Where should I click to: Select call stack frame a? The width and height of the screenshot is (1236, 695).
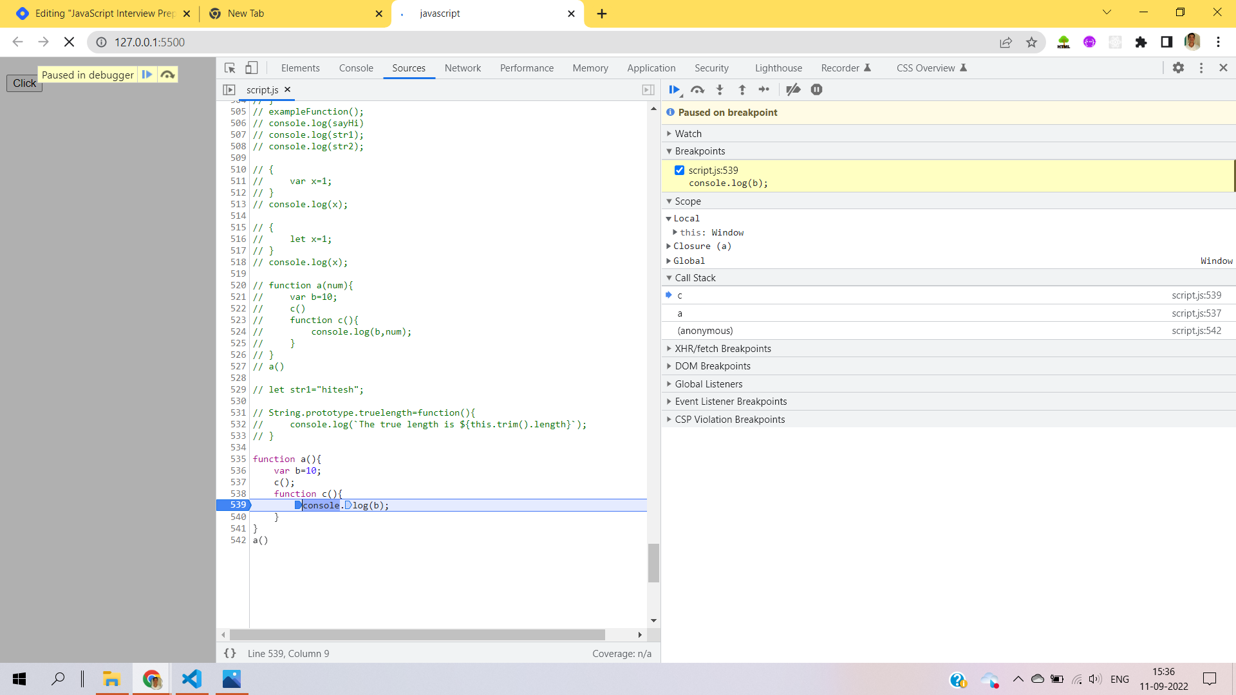948,313
